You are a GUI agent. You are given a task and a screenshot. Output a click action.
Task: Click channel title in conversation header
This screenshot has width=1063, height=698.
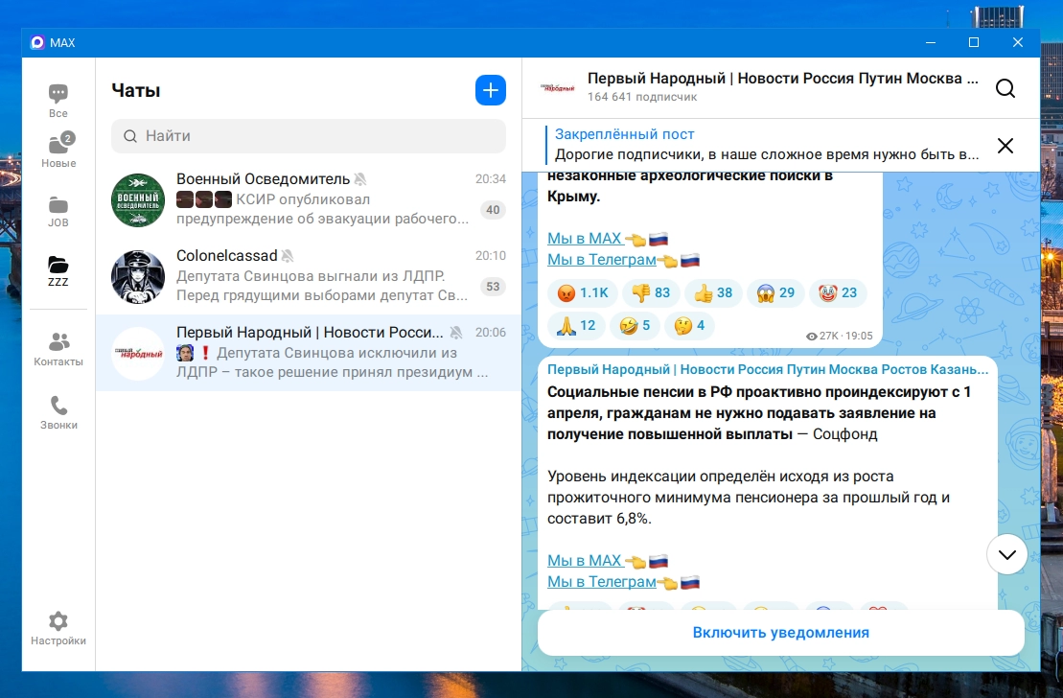(783, 79)
